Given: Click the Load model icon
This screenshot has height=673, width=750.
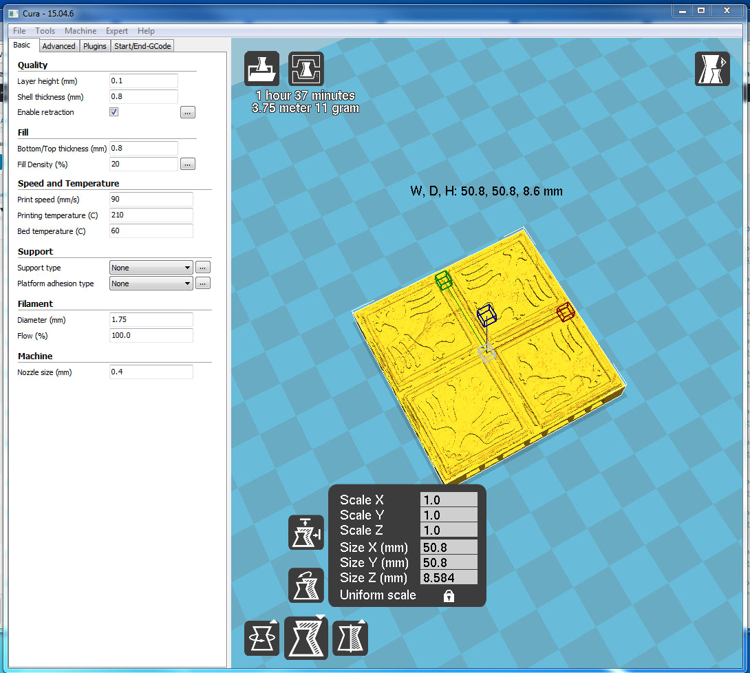Looking at the screenshot, I should 262,69.
